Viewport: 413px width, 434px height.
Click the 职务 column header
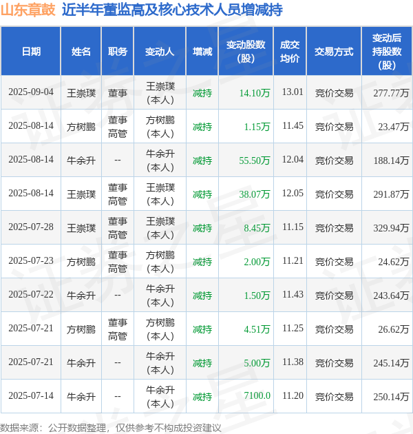pyautogui.click(x=118, y=52)
